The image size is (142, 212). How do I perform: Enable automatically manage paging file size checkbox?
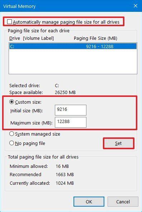(9, 22)
